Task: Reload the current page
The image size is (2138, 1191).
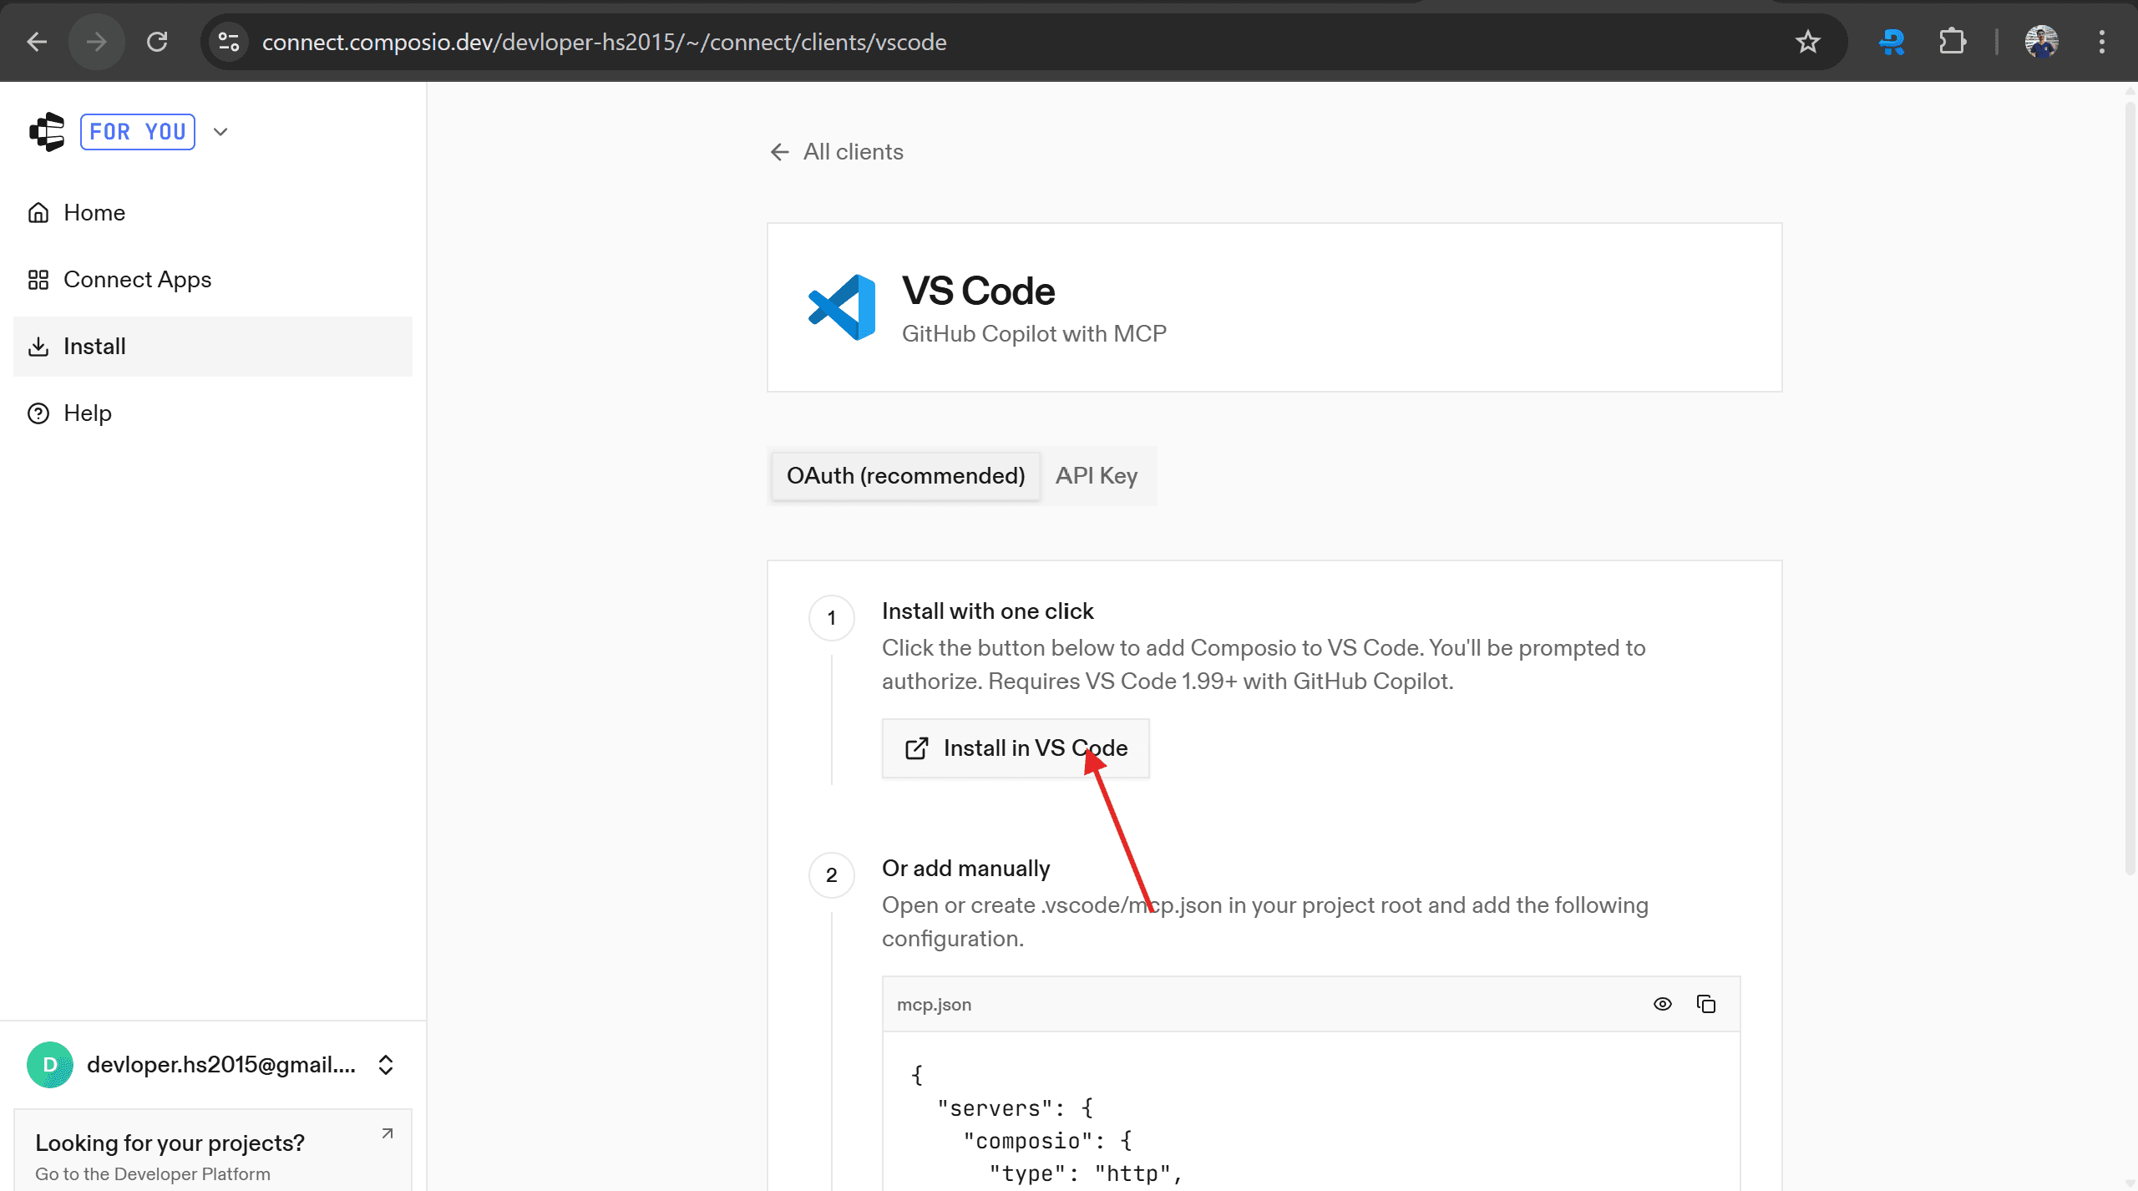Action: click(157, 42)
